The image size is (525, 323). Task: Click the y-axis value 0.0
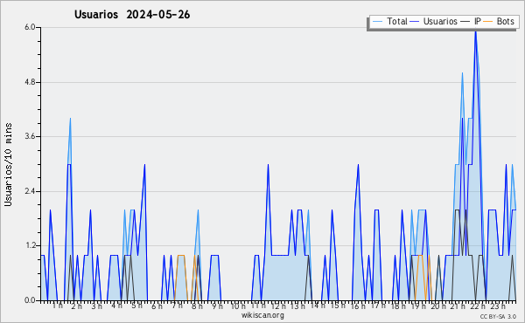click(x=30, y=300)
